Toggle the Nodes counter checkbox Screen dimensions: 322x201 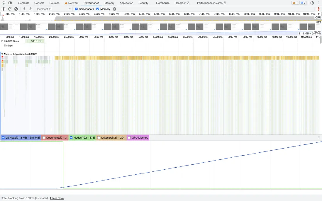[71, 138]
